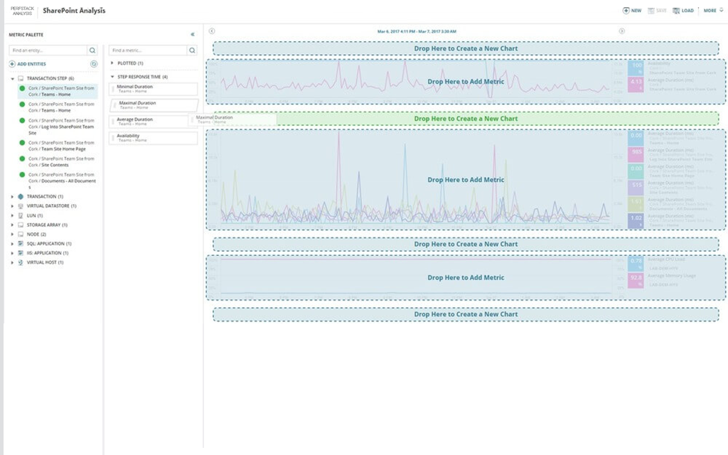Click the Add Entities plus icon

(12, 63)
